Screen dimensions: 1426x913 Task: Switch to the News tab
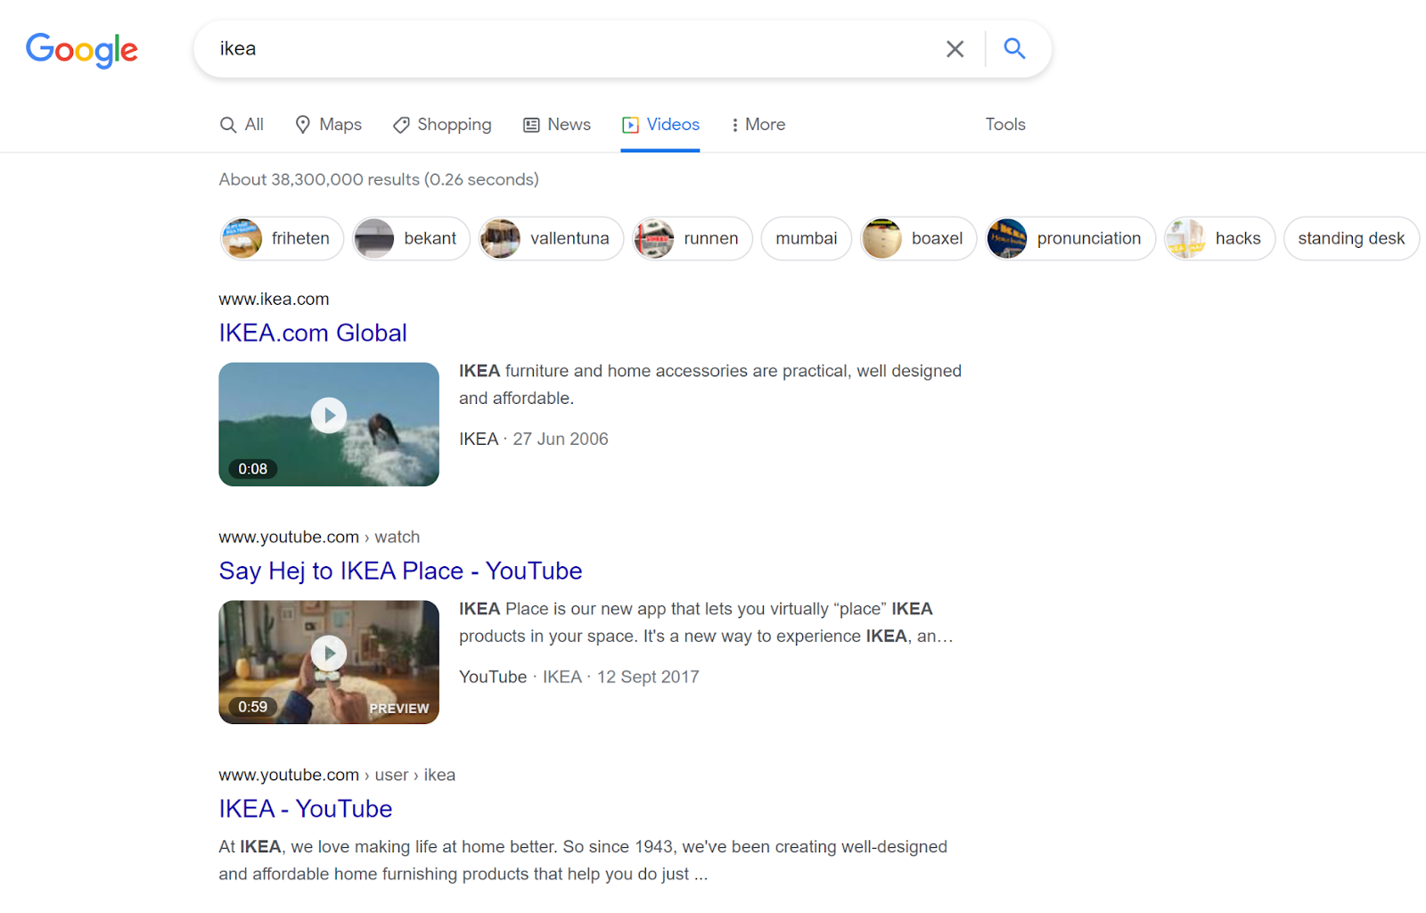[x=557, y=125]
